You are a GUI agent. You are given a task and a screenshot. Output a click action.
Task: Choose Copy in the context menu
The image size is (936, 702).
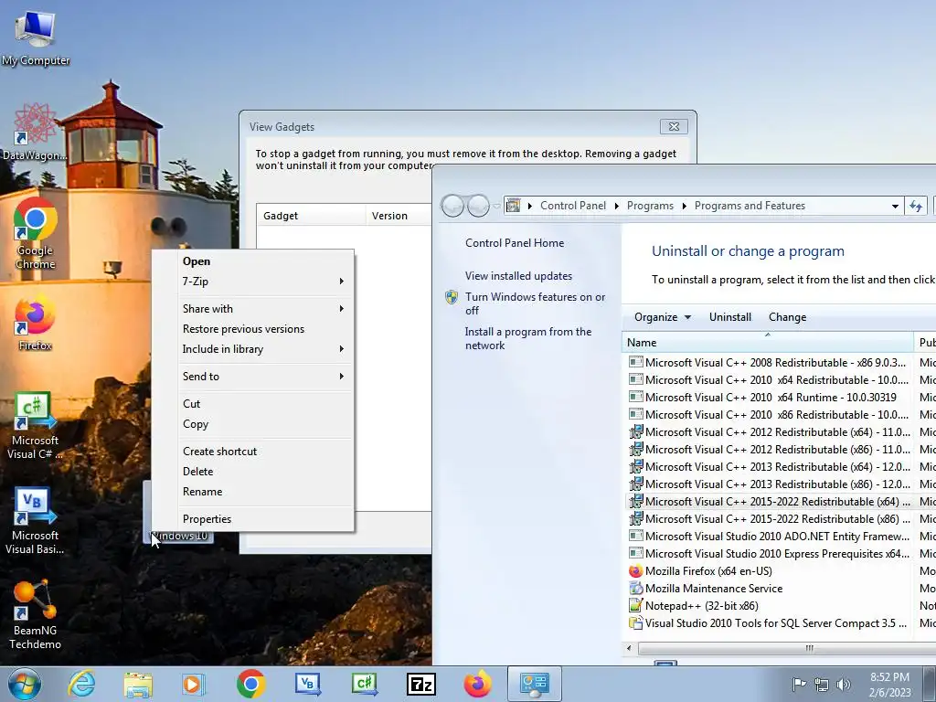(253, 424)
